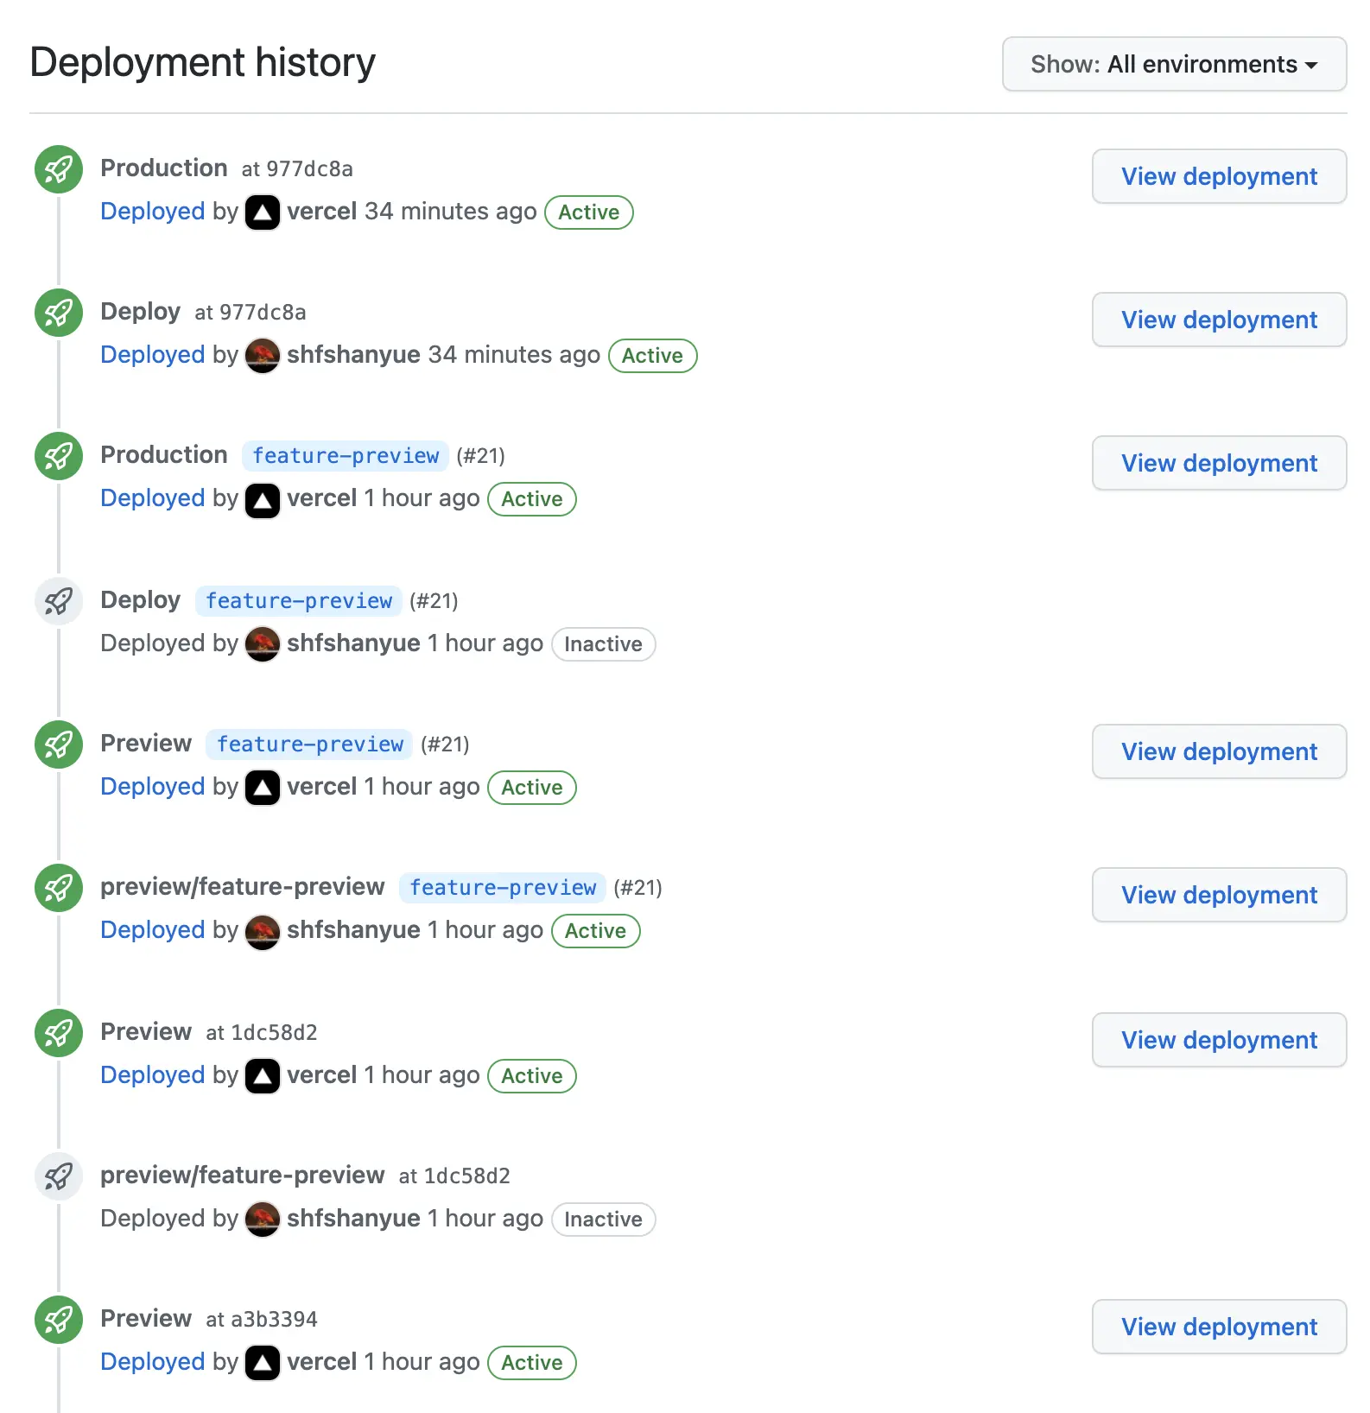Click gray rocket icon for preview/feature-preview at 1dc58d2
1370x1413 pixels.
(x=59, y=1176)
